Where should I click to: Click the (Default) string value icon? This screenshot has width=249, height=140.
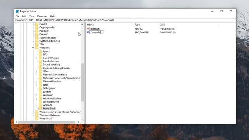tap(88, 29)
